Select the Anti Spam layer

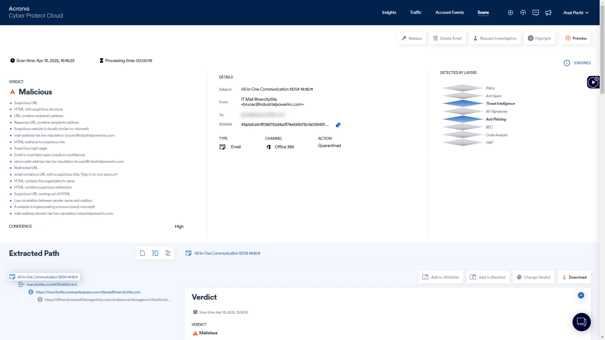tap(472, 96)
